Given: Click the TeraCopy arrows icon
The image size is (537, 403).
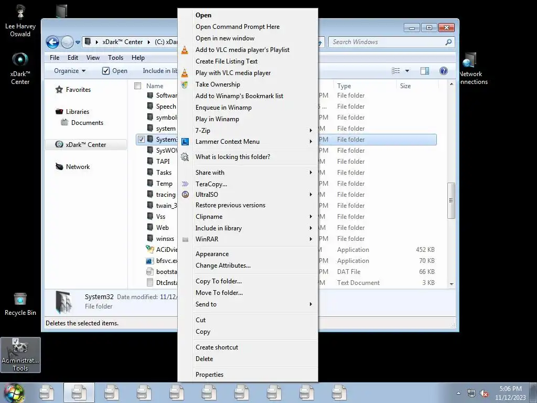Looking at the screenshot, I should [185, 184].
